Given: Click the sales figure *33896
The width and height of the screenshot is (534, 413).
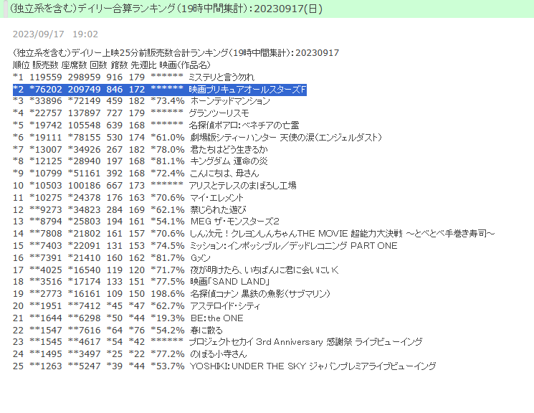Looking at the screenshot, I should [46, 101].
